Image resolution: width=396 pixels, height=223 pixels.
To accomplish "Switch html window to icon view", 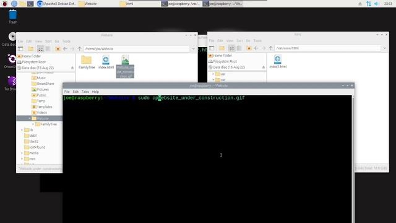I will click(x=231, y=48).
